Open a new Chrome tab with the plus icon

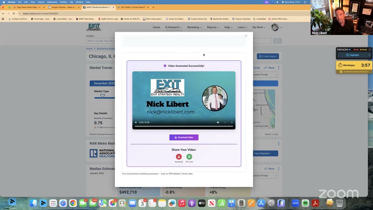click(x=153, y=7)
